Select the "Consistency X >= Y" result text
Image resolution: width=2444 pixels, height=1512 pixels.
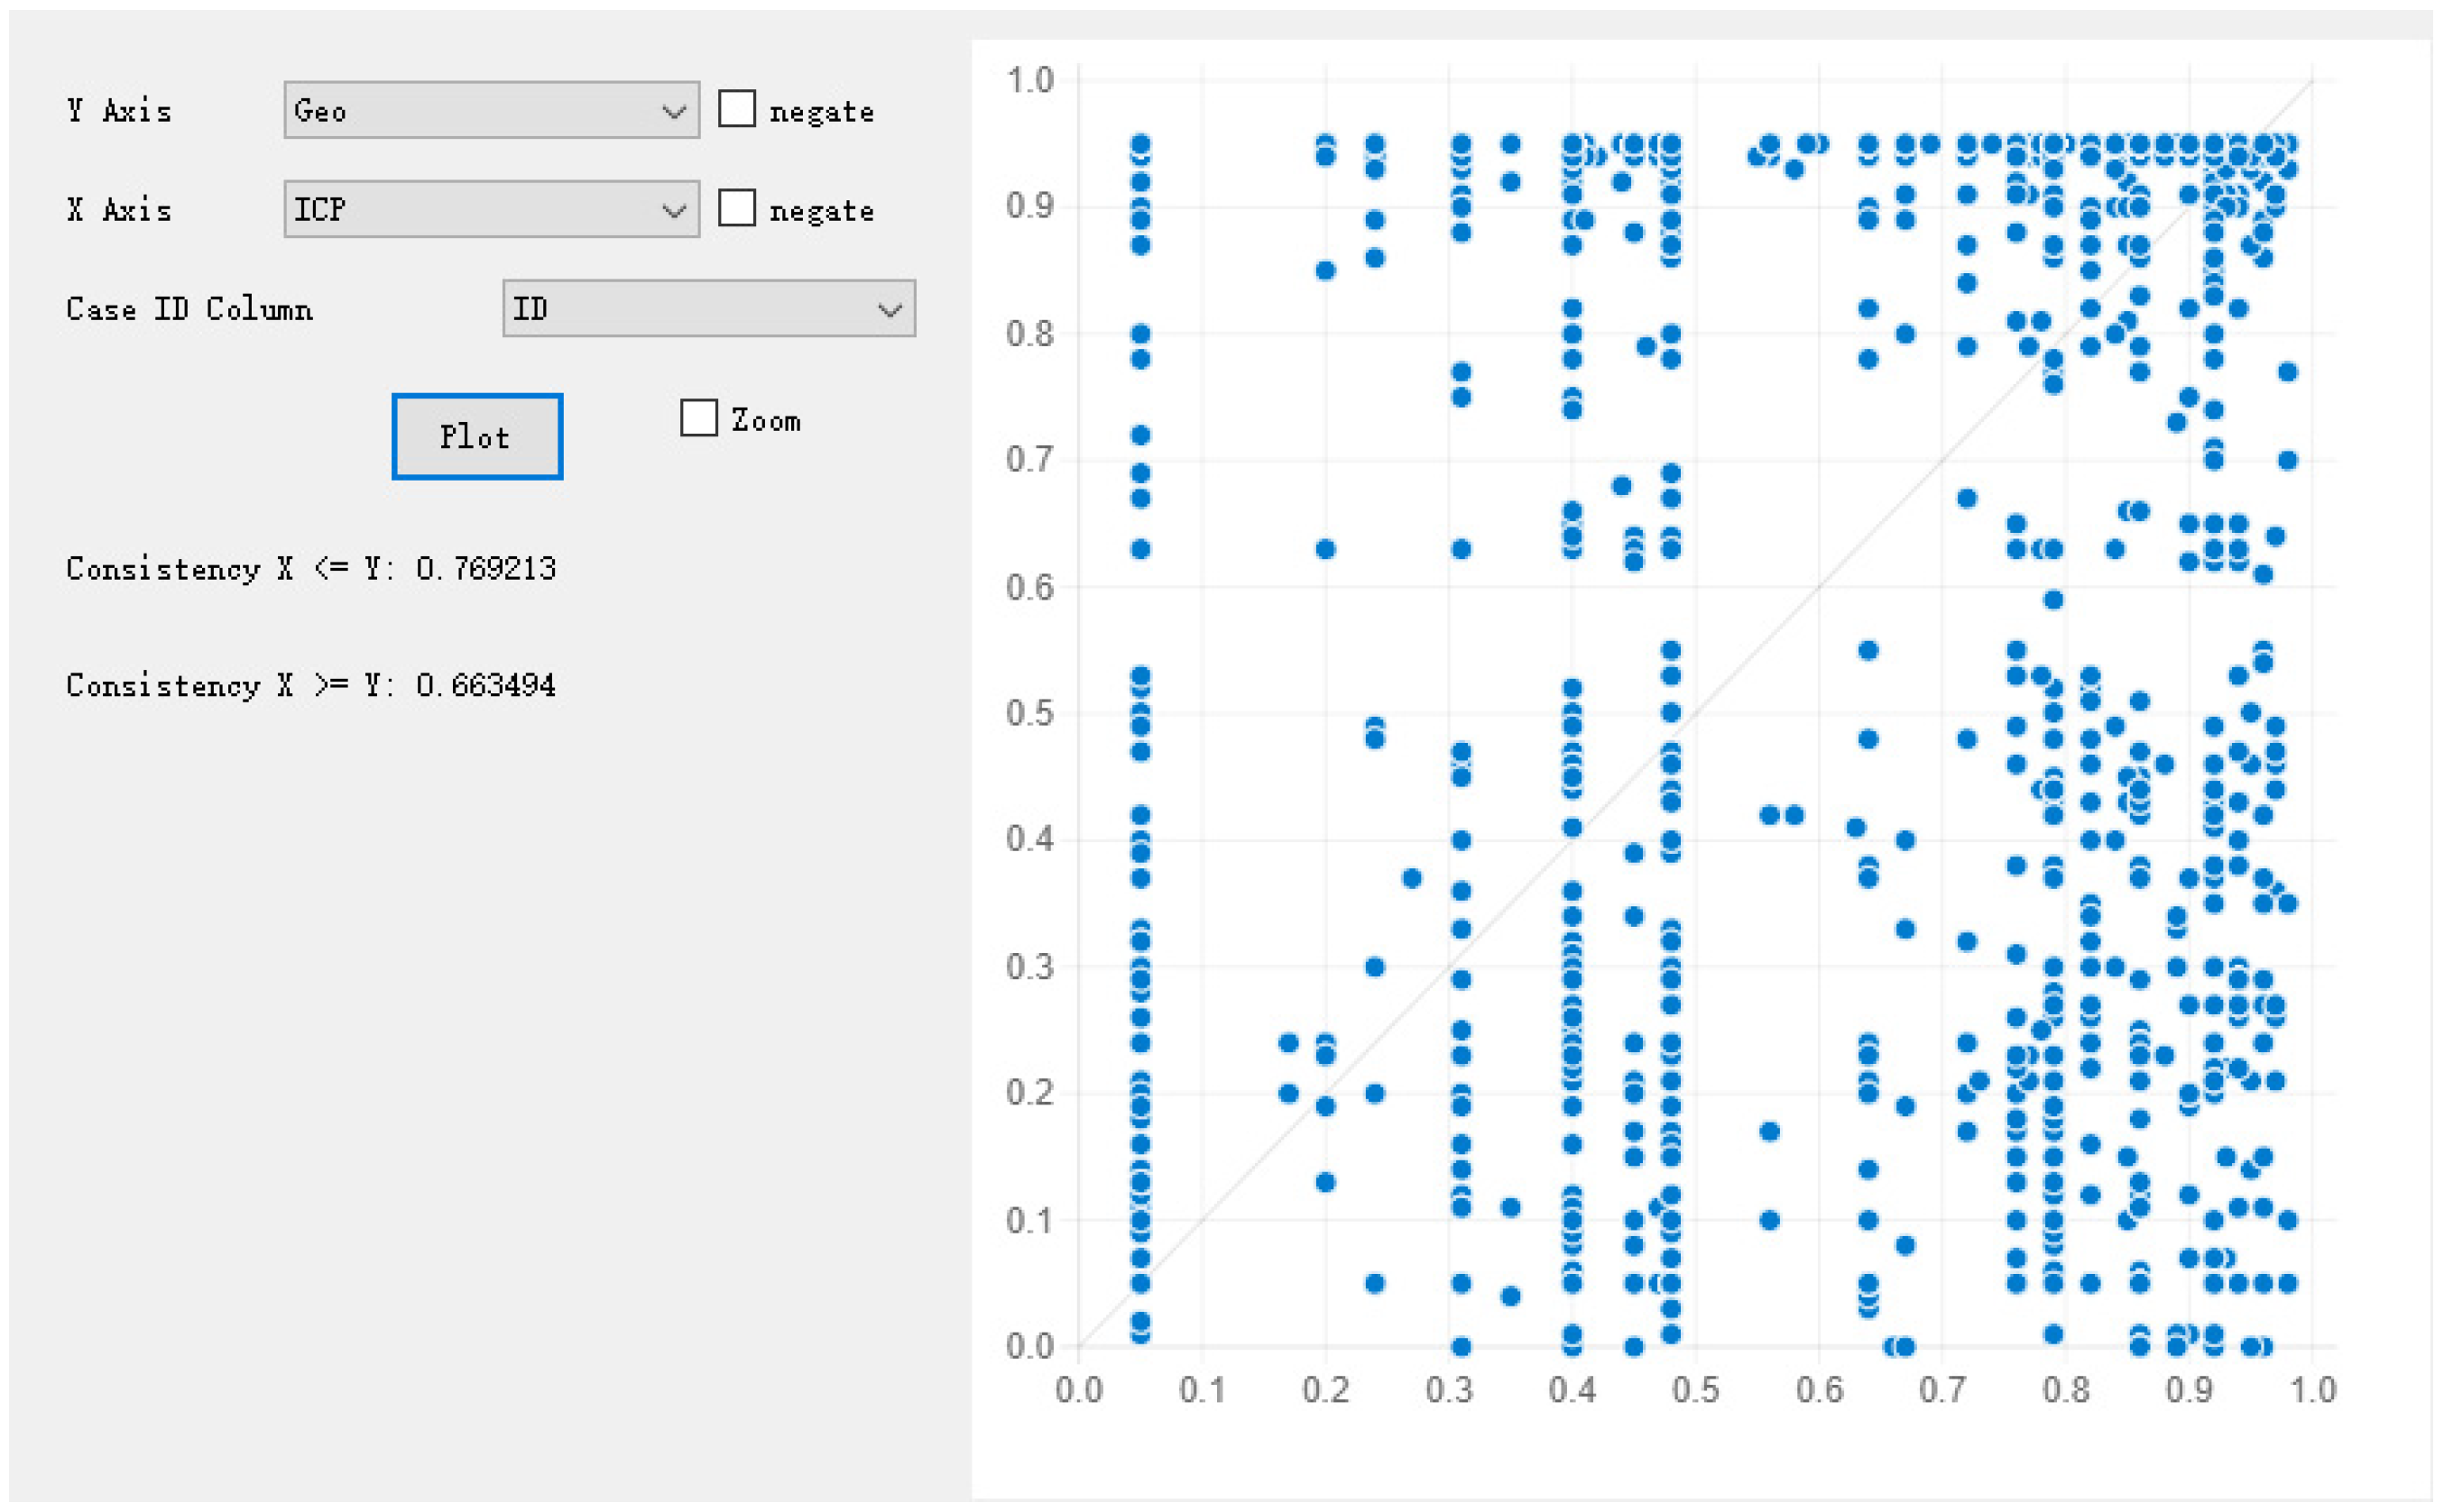[x=310, y=685]
